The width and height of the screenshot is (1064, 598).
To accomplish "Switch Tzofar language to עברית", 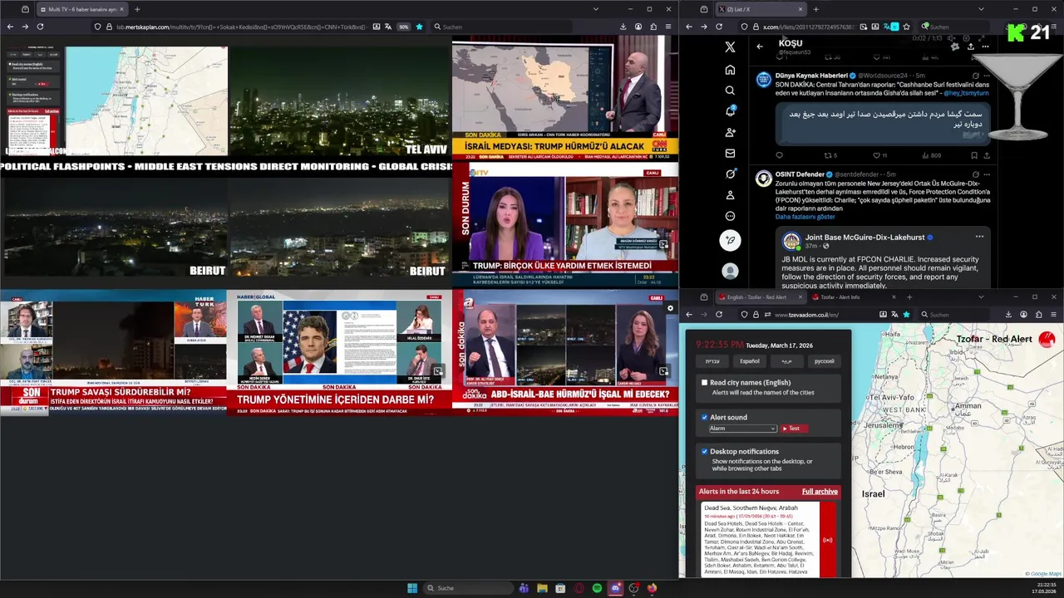I will point(712,361).
